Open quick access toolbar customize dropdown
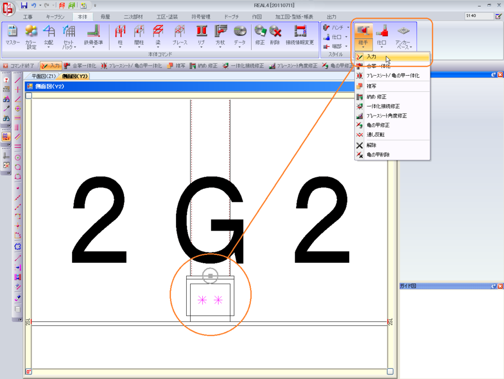This screenshot has height=379, width=504. point(95,6)
